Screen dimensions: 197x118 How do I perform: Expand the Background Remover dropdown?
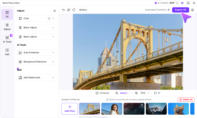[53, 62]
